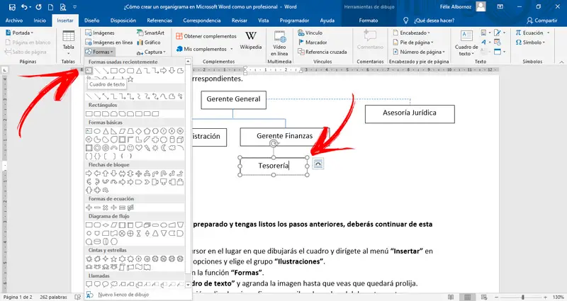
Task: Choose the cloud basic shape
Action: pos(172,148)
